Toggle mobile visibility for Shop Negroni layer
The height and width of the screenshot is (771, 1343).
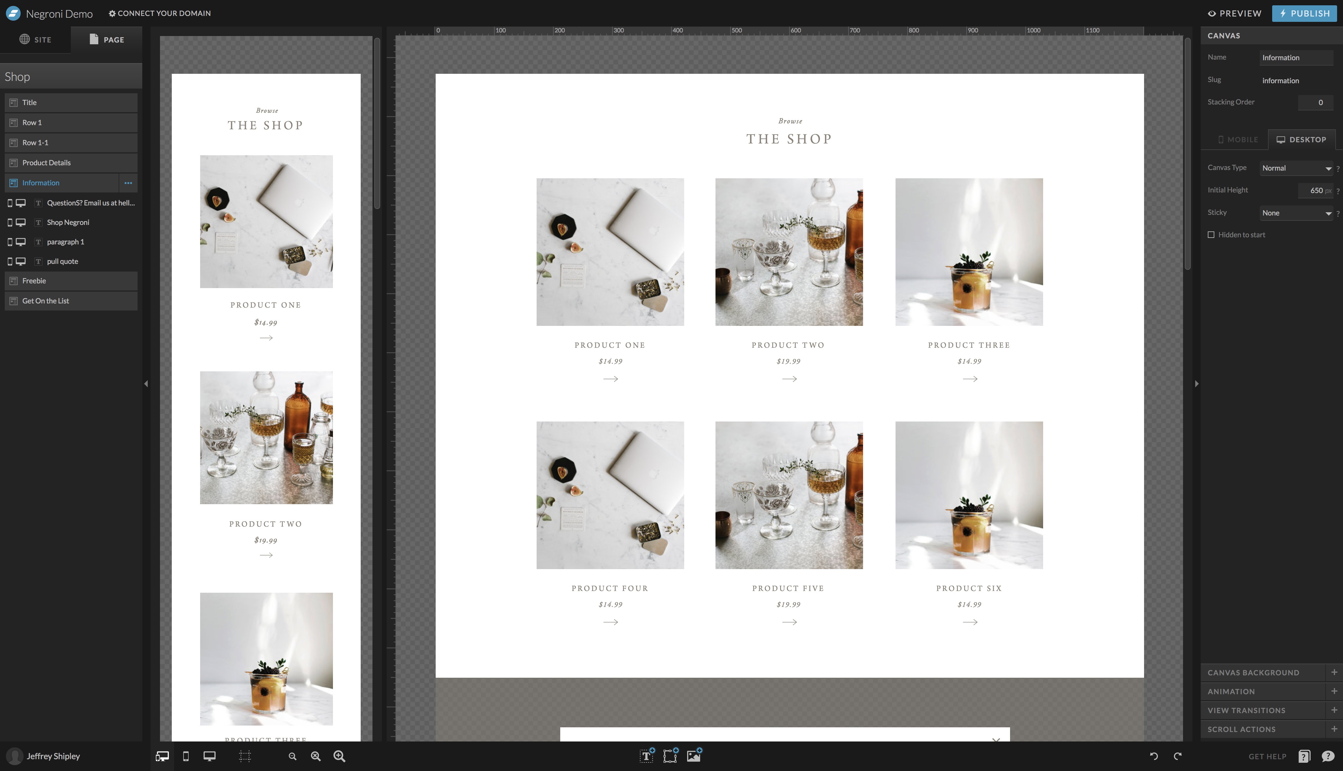point(9,222)
